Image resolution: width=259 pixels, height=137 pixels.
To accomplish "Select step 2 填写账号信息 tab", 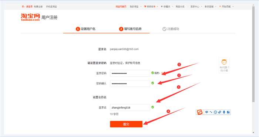I will click(x=130, y=29).
